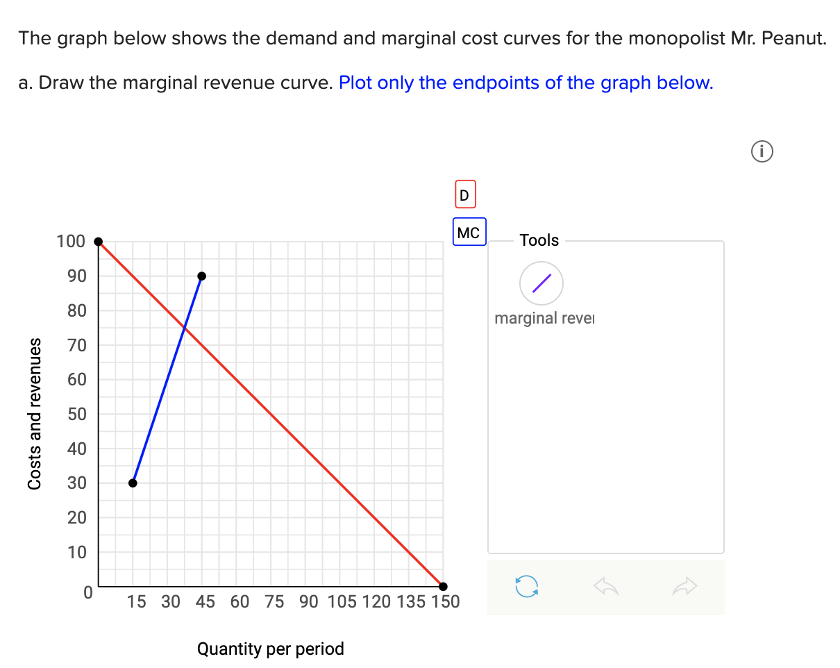Click the redo arrow icon
This screenshot has width=840, height=668.
coord(684,587)
